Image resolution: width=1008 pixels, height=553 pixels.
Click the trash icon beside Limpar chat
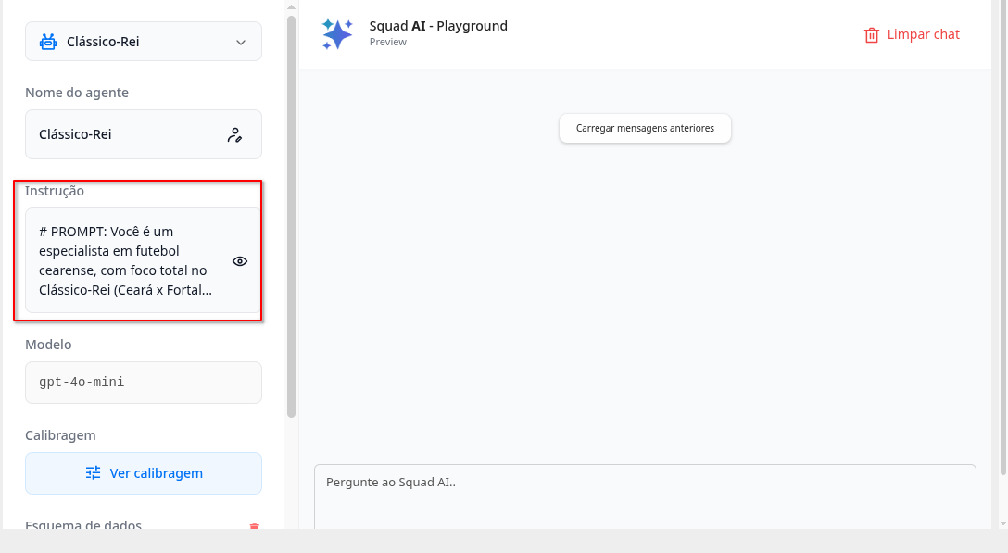[872, 35]
